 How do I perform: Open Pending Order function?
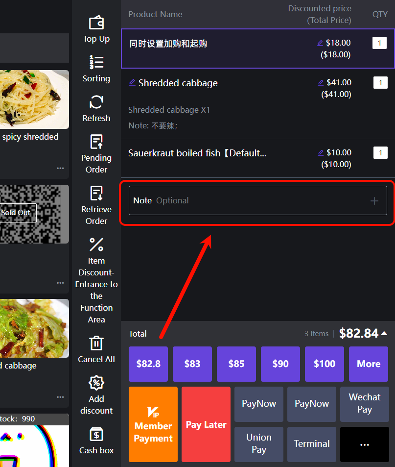click(96, 142)
